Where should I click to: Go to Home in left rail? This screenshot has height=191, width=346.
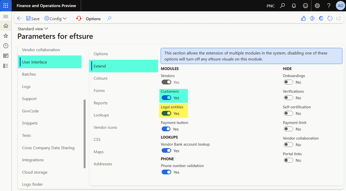pyautogui.click(x=6, y=26)
